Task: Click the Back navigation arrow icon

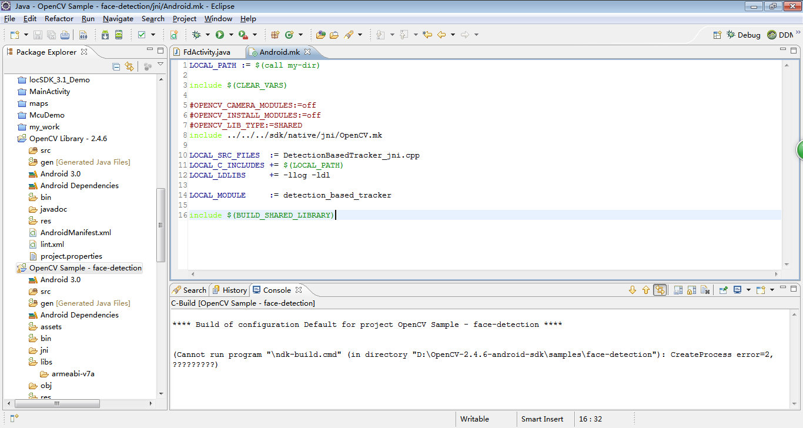Action: click(441, 35)
